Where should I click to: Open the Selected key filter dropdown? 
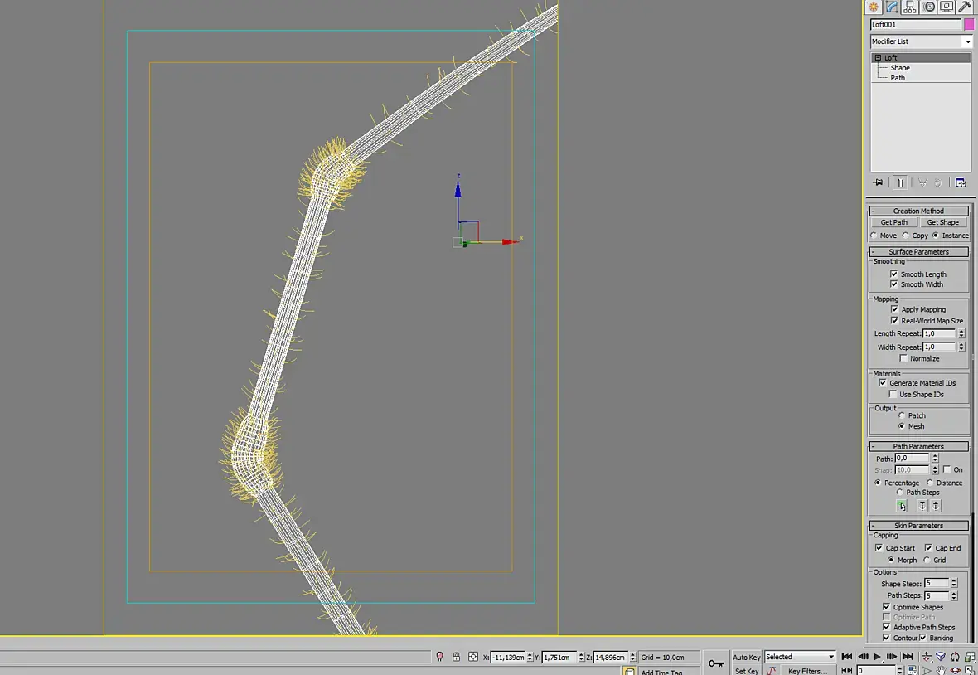coord(801,656)
